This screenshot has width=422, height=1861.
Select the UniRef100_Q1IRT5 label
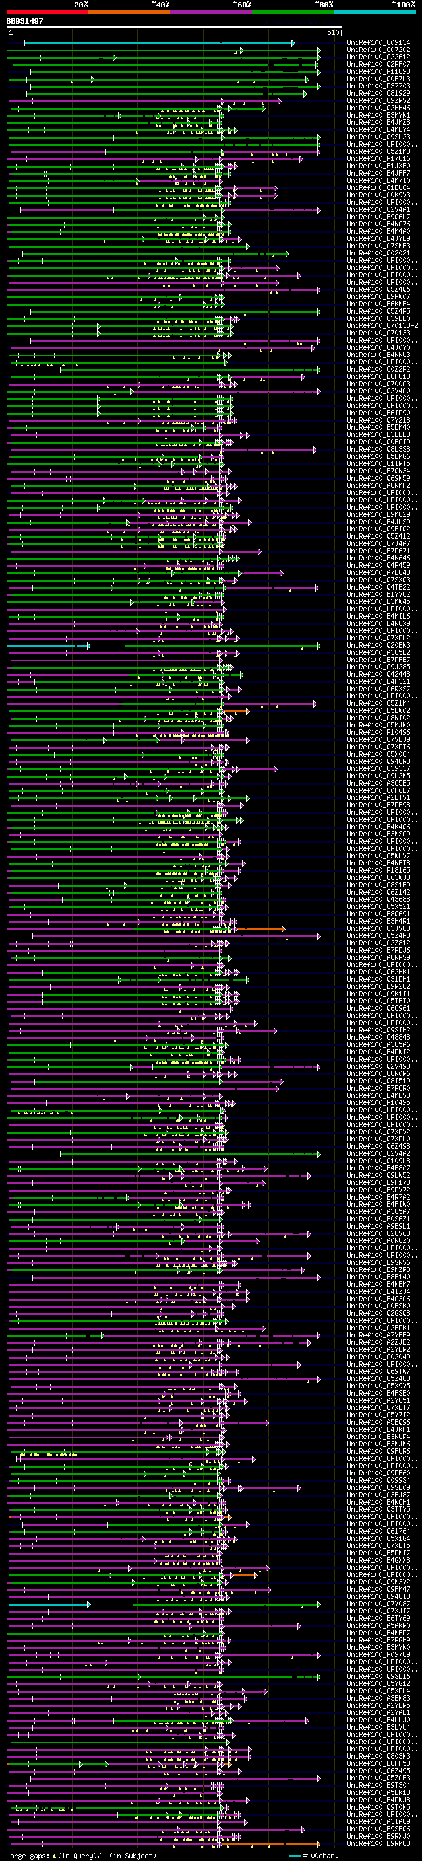[378, 465]
